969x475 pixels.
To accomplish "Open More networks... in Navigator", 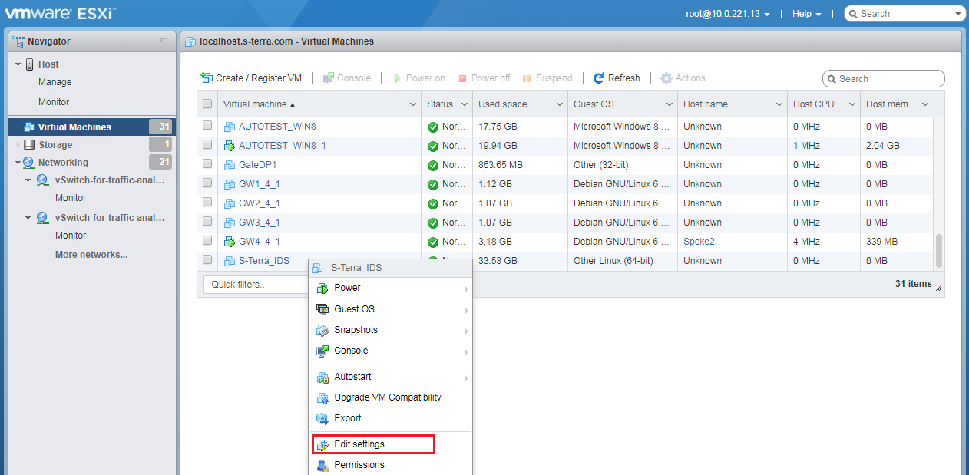I will coord(91,255).
